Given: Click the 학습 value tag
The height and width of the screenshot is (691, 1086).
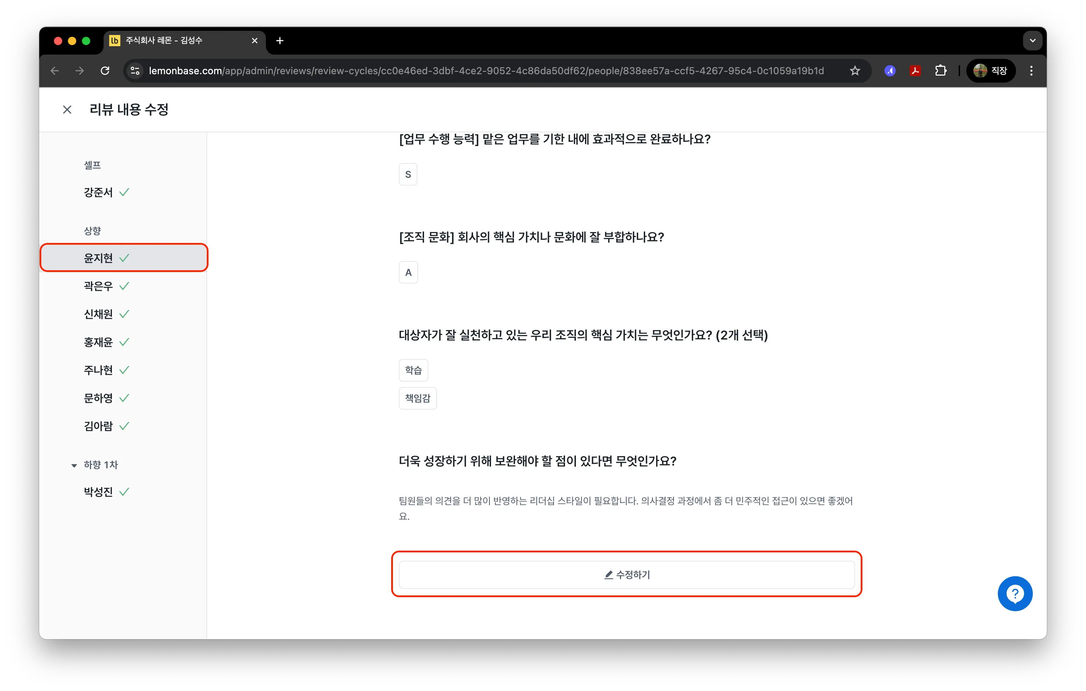Looking at the screenshot, I should 413,370.
